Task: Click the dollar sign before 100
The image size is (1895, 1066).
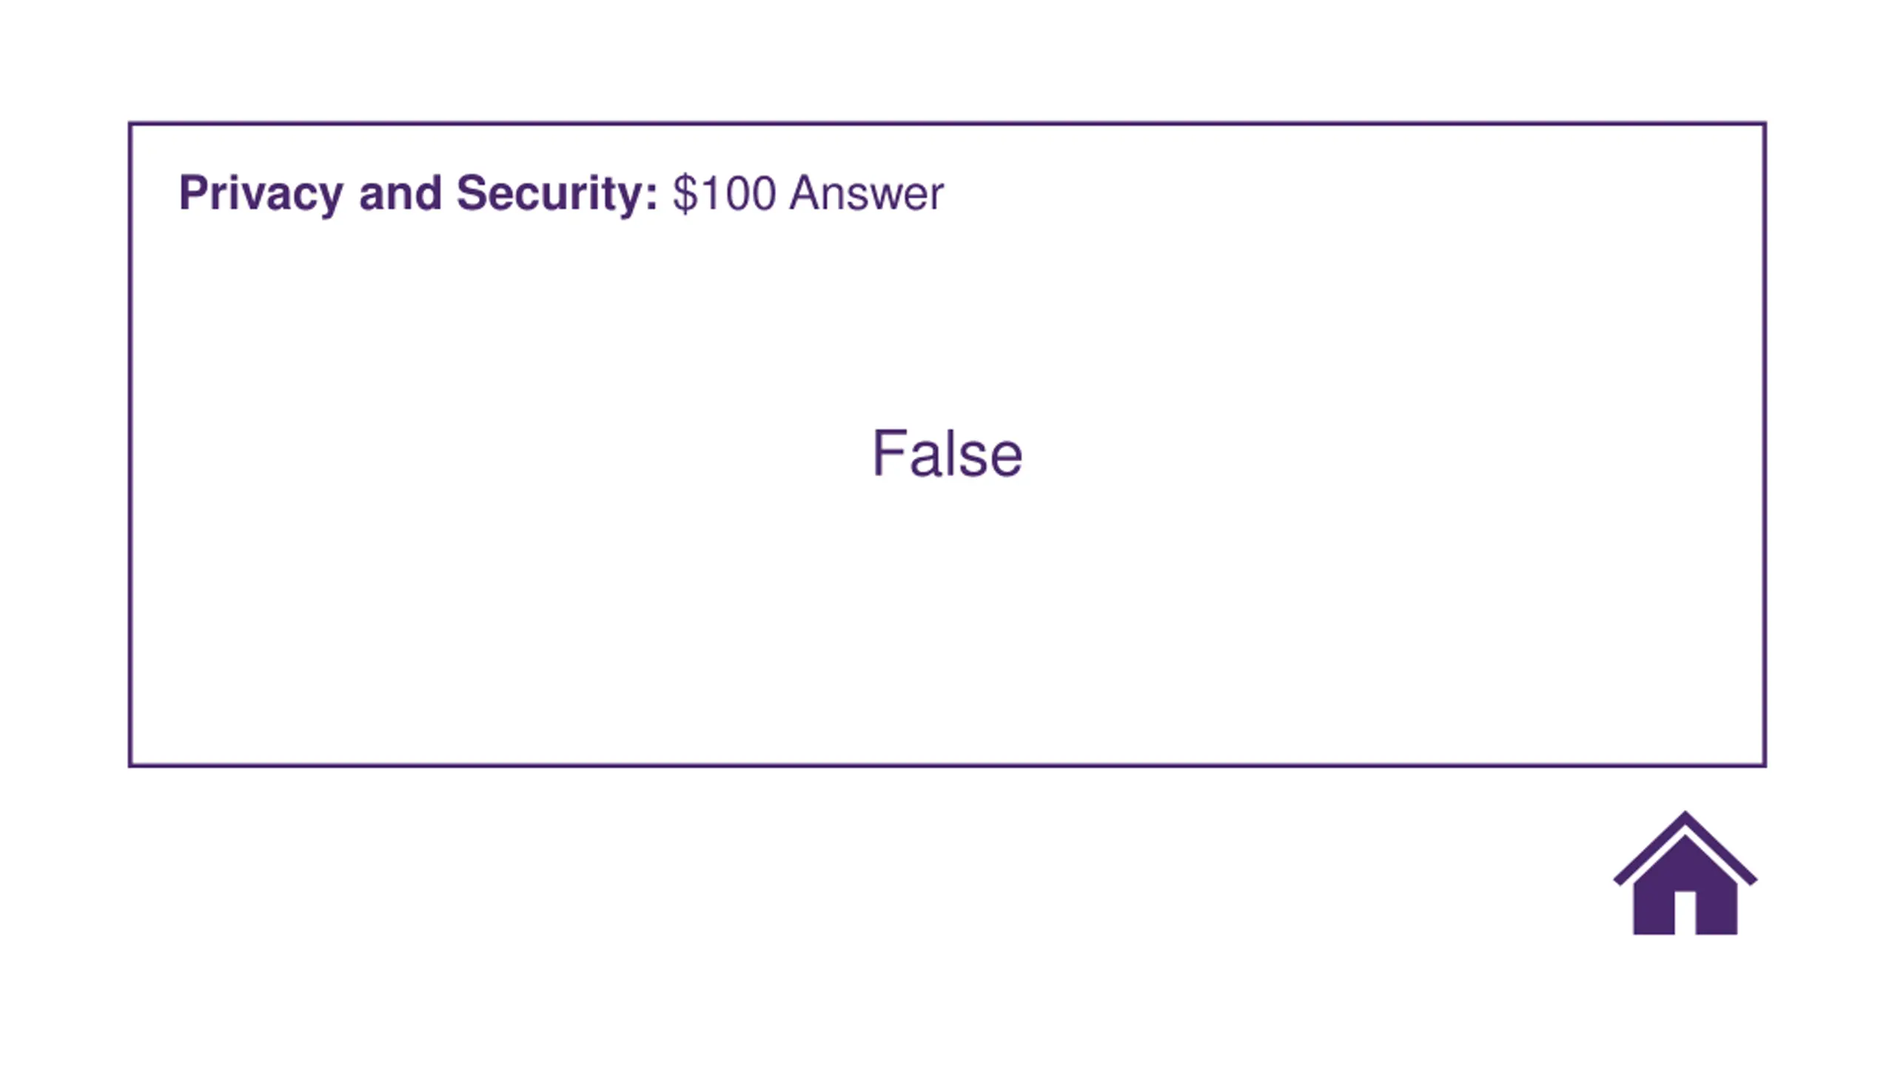Action: pyautogui.click(x=684, y=194)
